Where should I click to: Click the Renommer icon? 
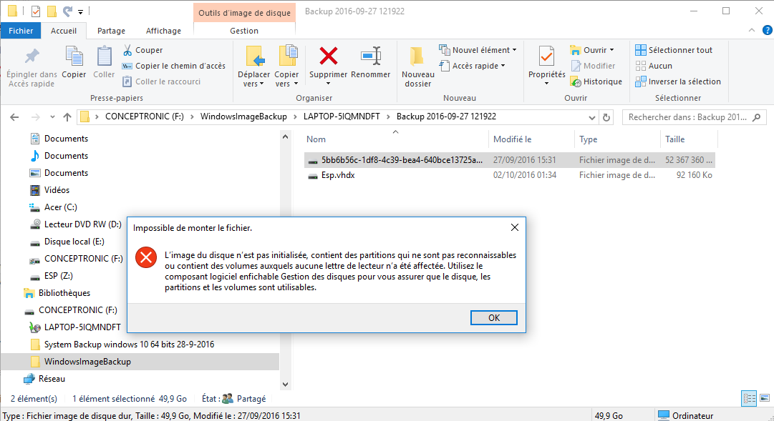point(371,56)
